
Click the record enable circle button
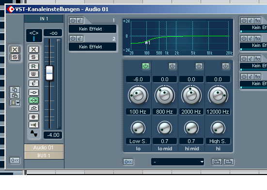pos(33,117)
